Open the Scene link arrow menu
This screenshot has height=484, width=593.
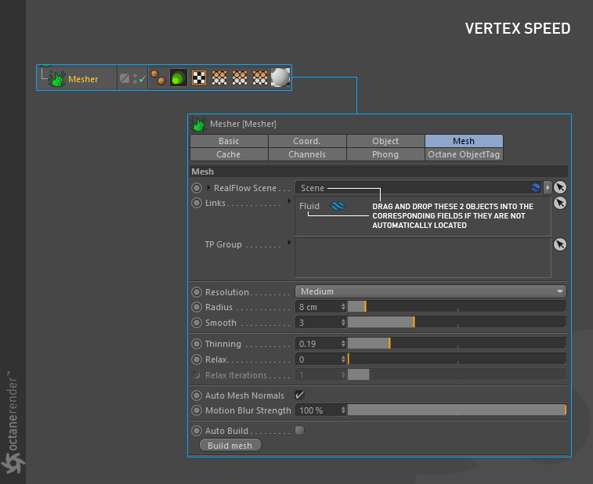[548, 187]
